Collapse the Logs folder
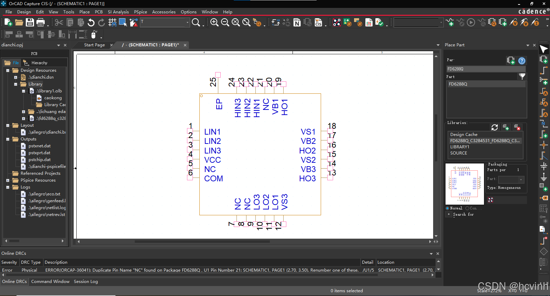Screen dimensions: 550x296 [8, 187]
